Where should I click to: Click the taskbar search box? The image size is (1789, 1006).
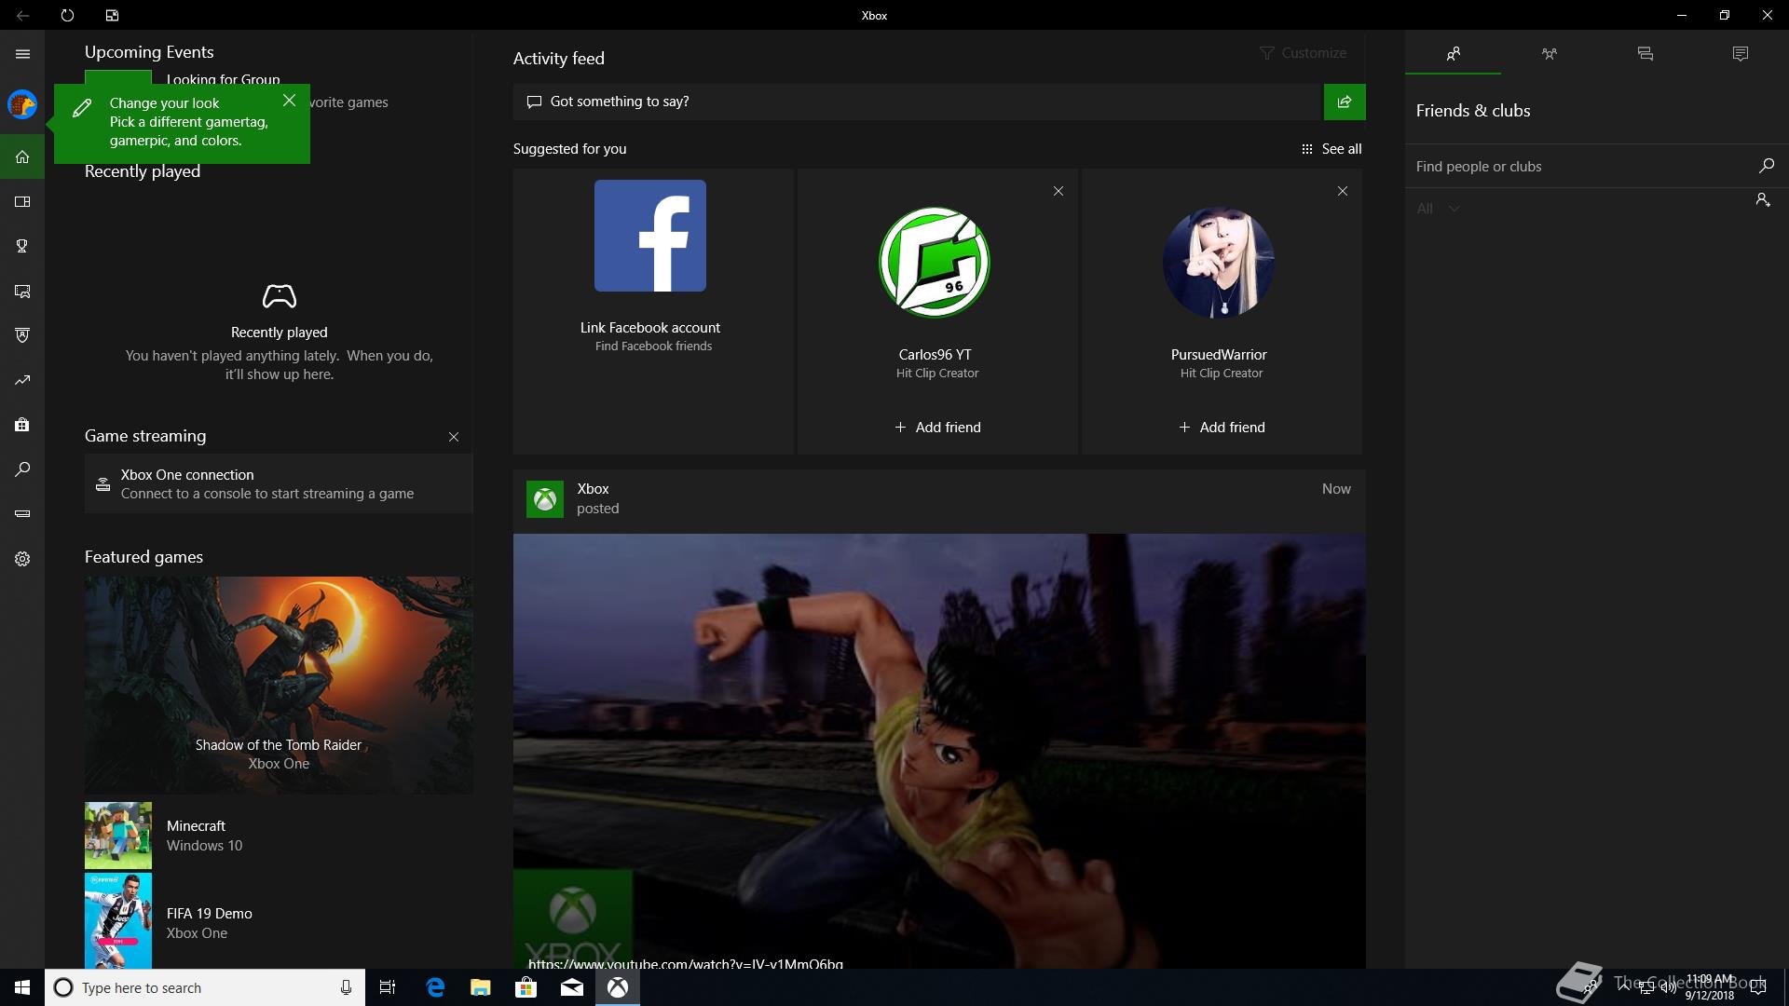click(x=203, y=987)
